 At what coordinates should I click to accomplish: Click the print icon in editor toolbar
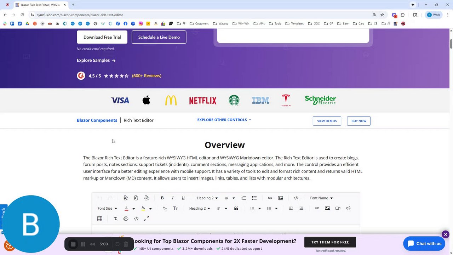126,219
